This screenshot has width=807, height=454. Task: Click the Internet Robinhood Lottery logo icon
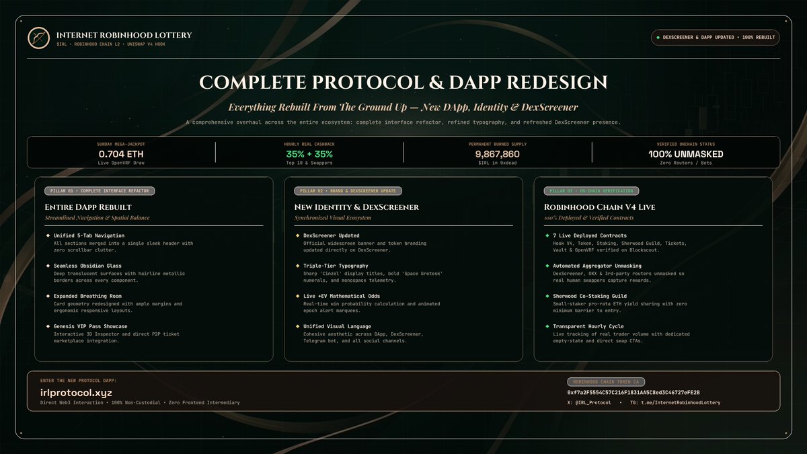point(38,38)
